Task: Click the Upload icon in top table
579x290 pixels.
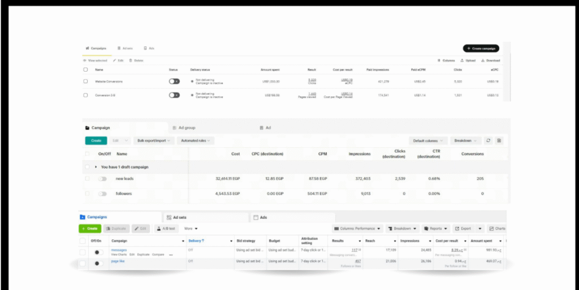Action: (463, 60)
